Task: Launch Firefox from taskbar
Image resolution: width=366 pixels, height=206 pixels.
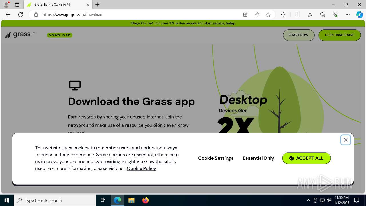Action: coord(146,200)
